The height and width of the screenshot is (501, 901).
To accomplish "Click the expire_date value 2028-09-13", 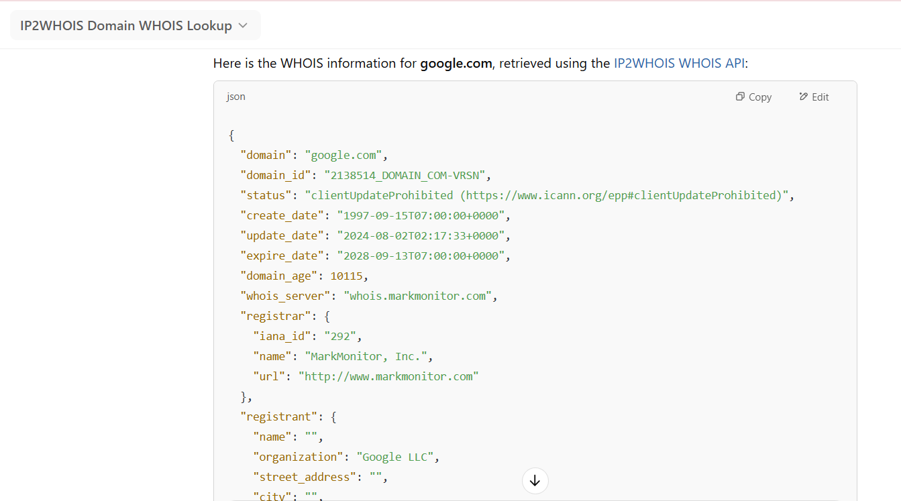I will 421,256.
